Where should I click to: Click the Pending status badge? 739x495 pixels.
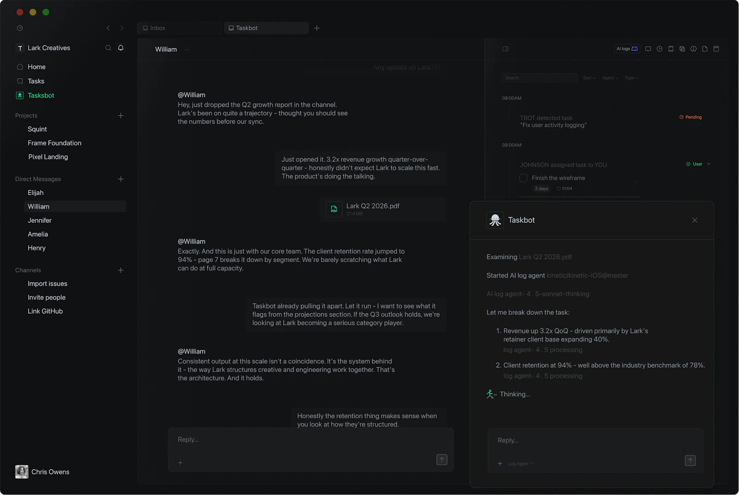[691, 117]
